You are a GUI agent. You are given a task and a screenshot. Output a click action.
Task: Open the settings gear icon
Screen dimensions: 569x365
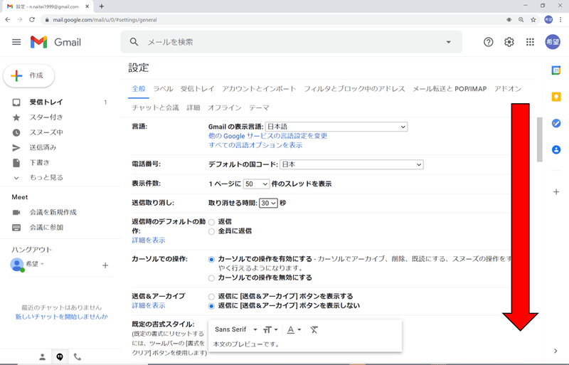point(509,42)
